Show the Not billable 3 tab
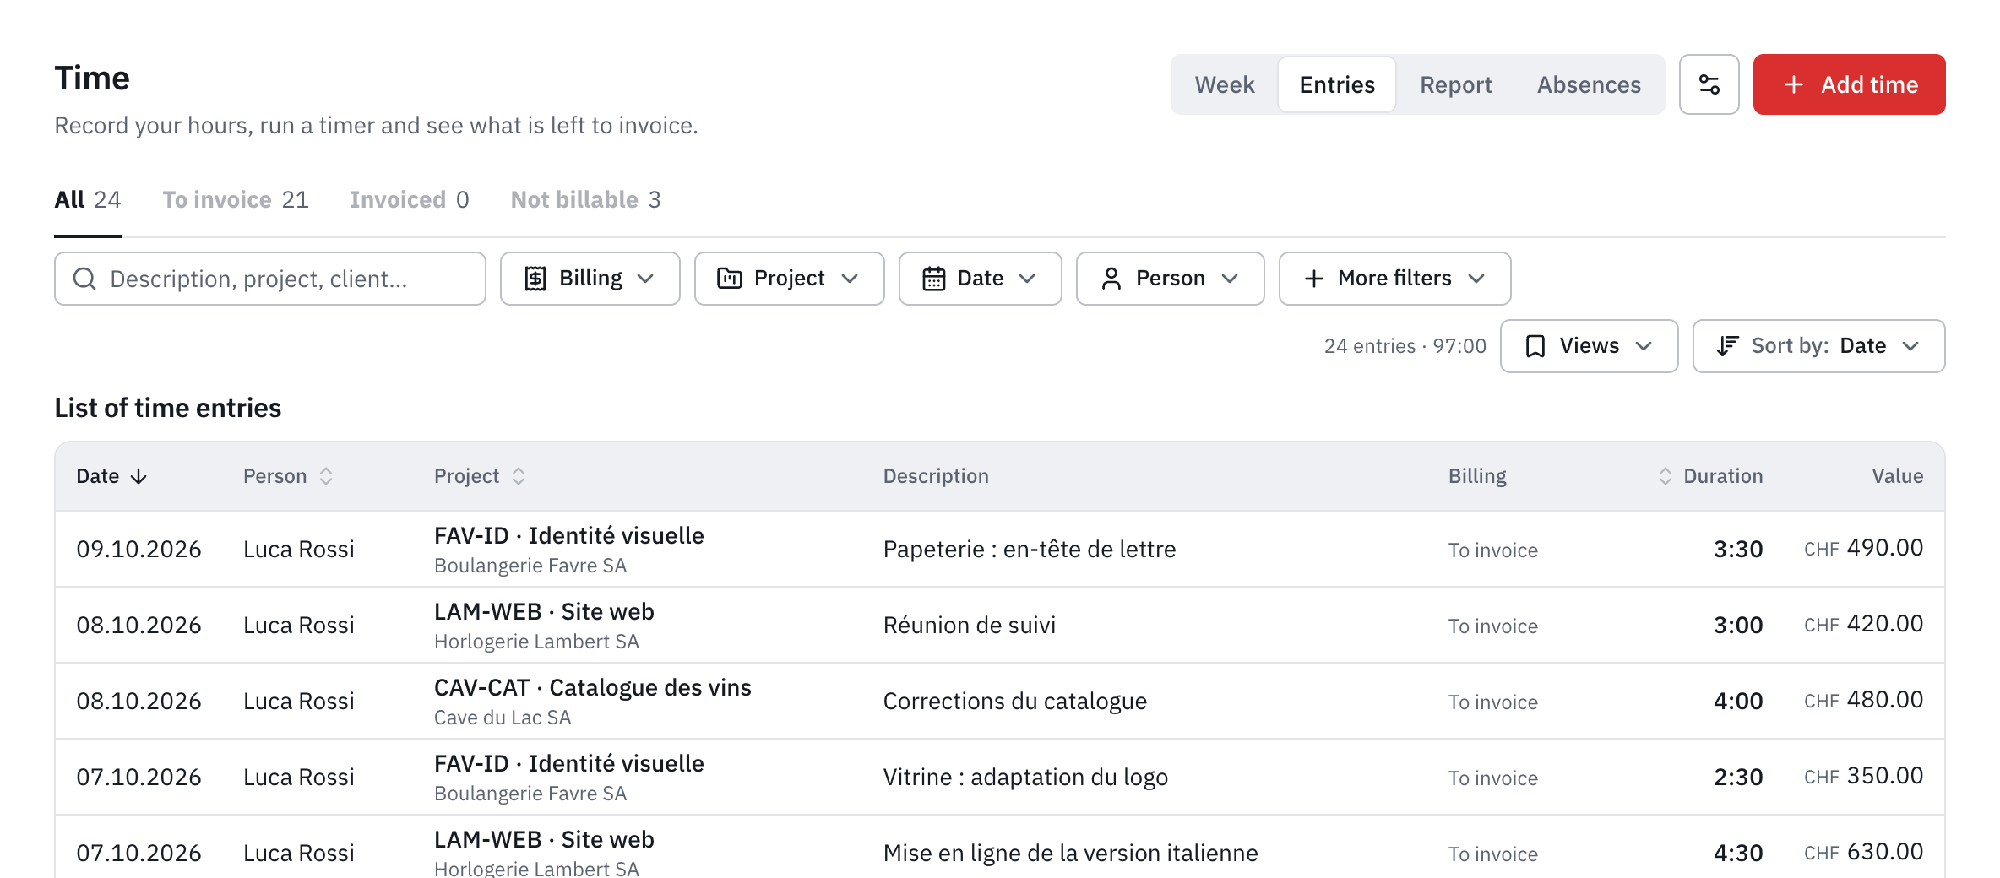The width and height of the screenshot is (2000, 878). tap(585, 200)
